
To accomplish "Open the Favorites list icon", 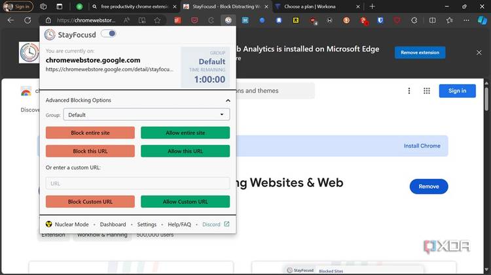I will [x=450, y=20].
